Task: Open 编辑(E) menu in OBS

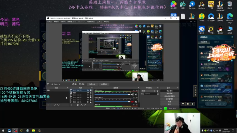Action: (x=56, y=22)
